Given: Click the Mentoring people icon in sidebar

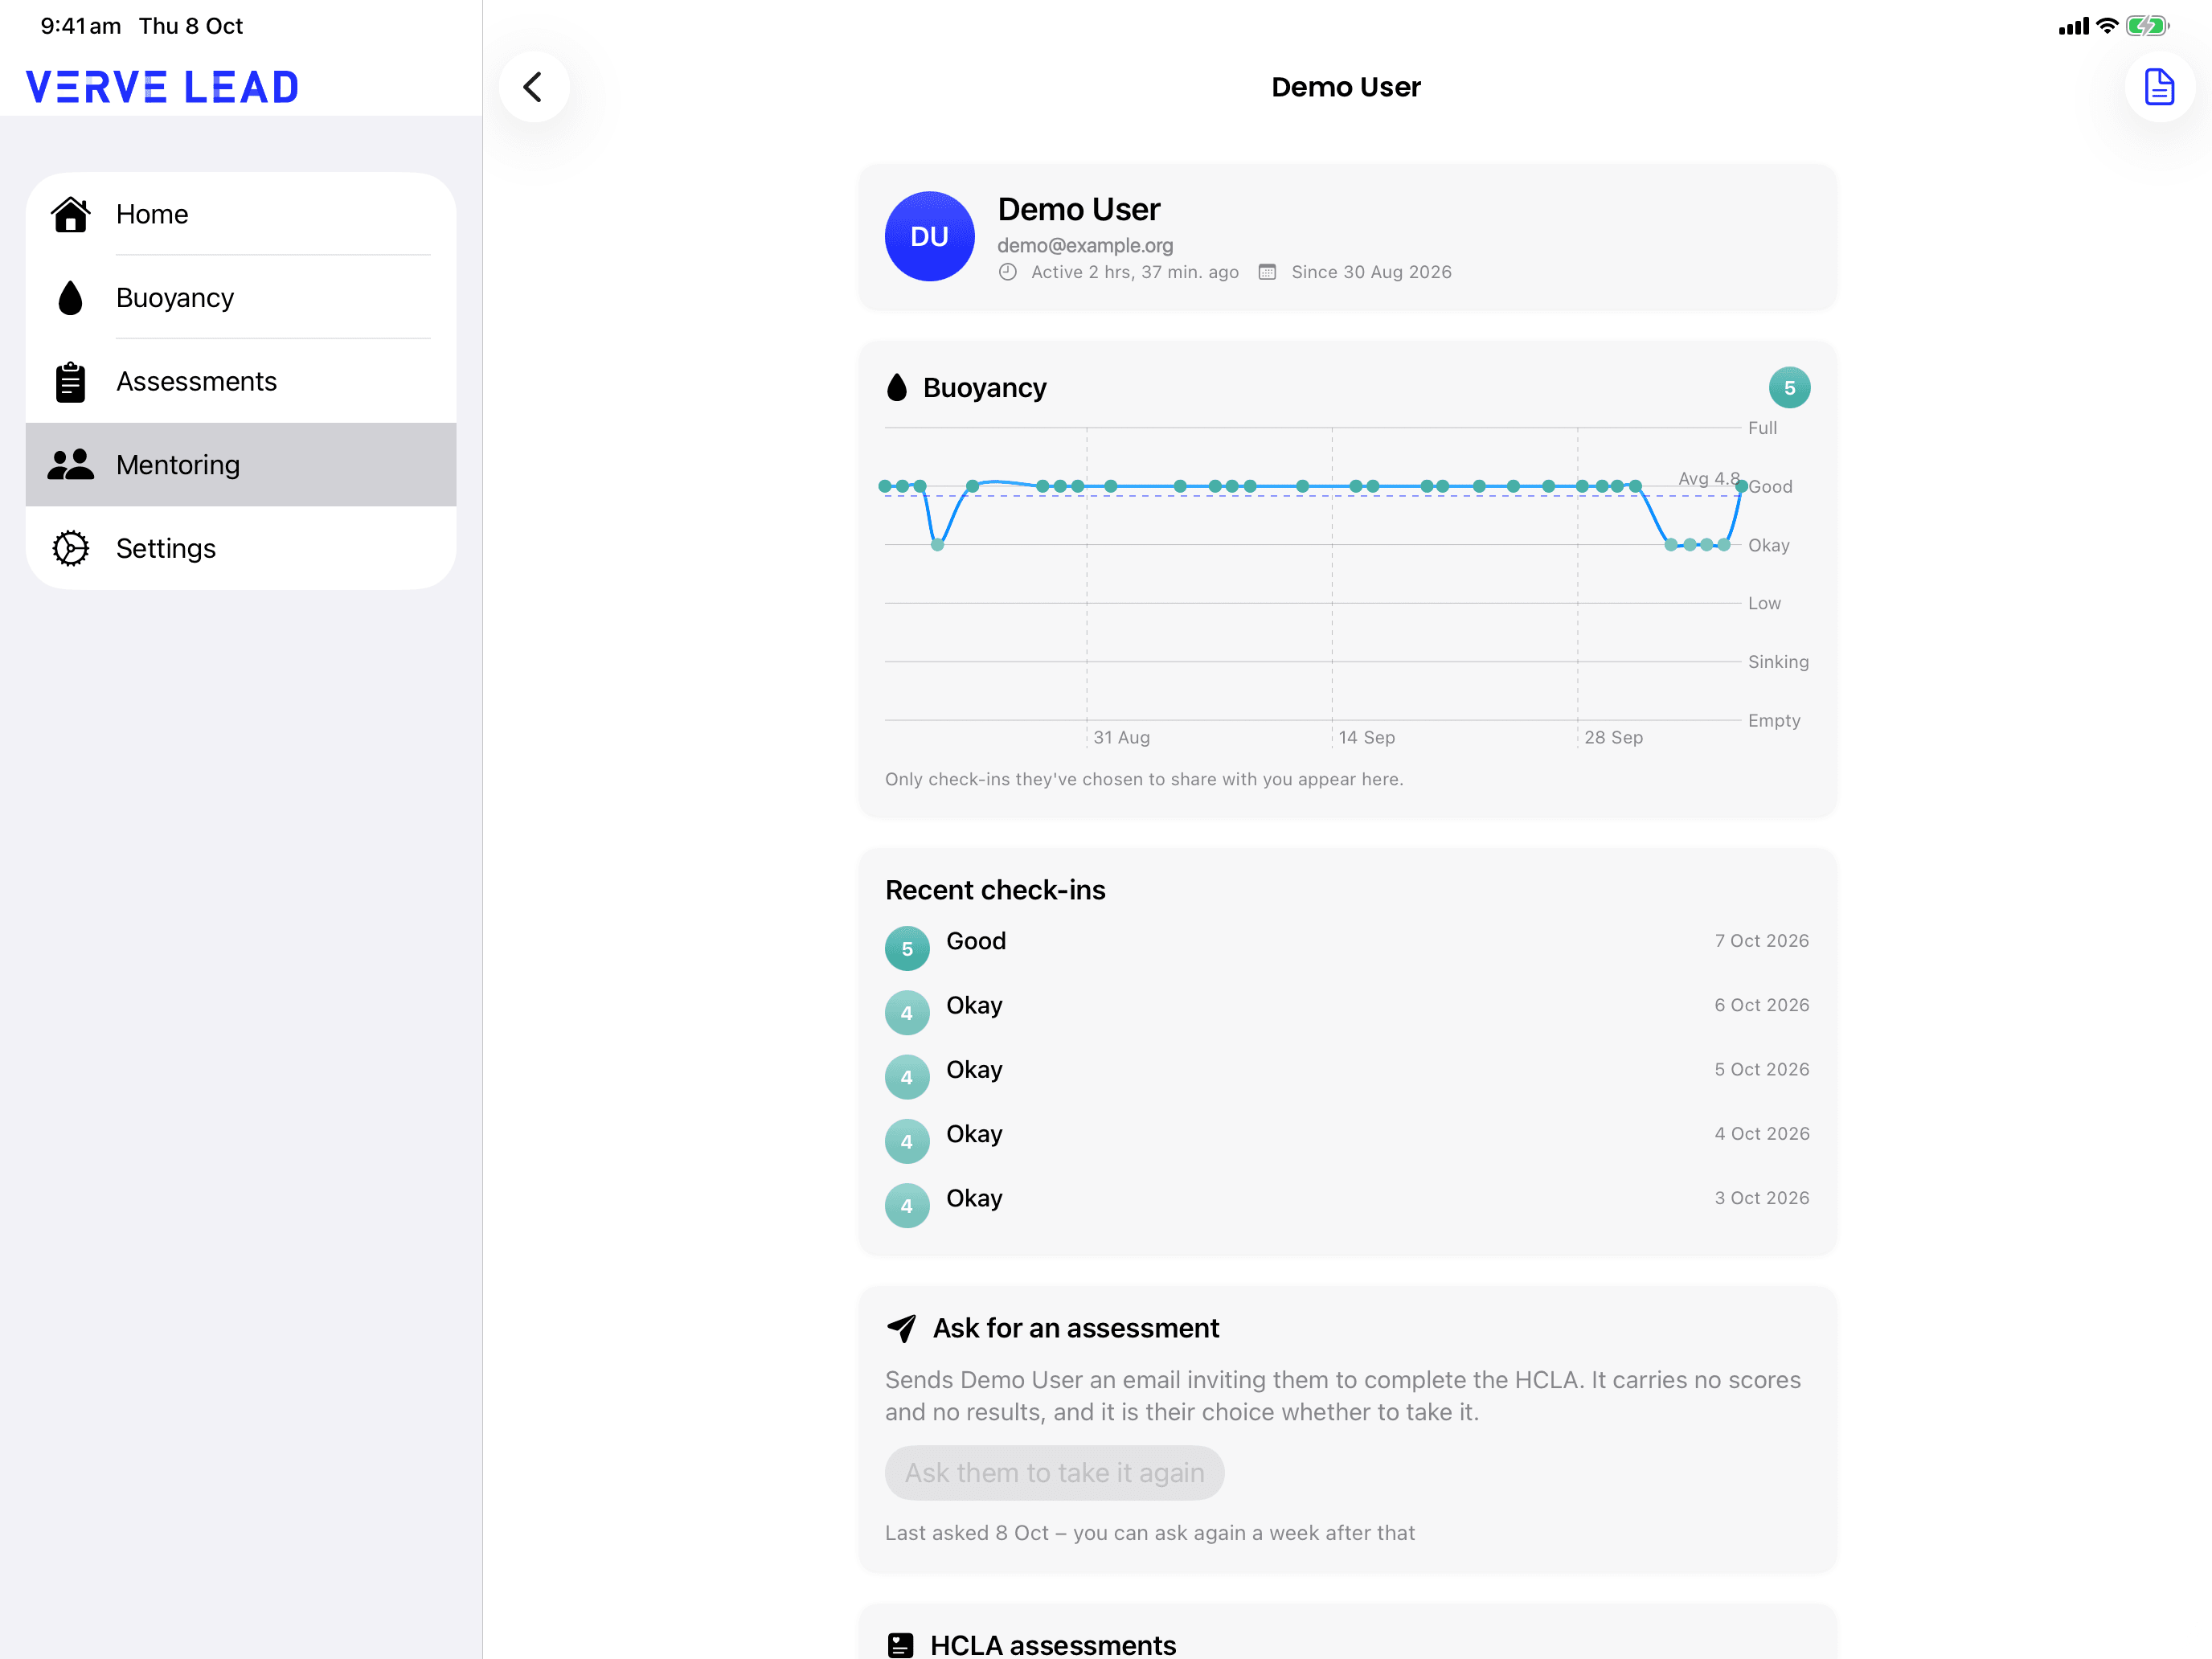Looking at the screenshot, I should [71, 465].
